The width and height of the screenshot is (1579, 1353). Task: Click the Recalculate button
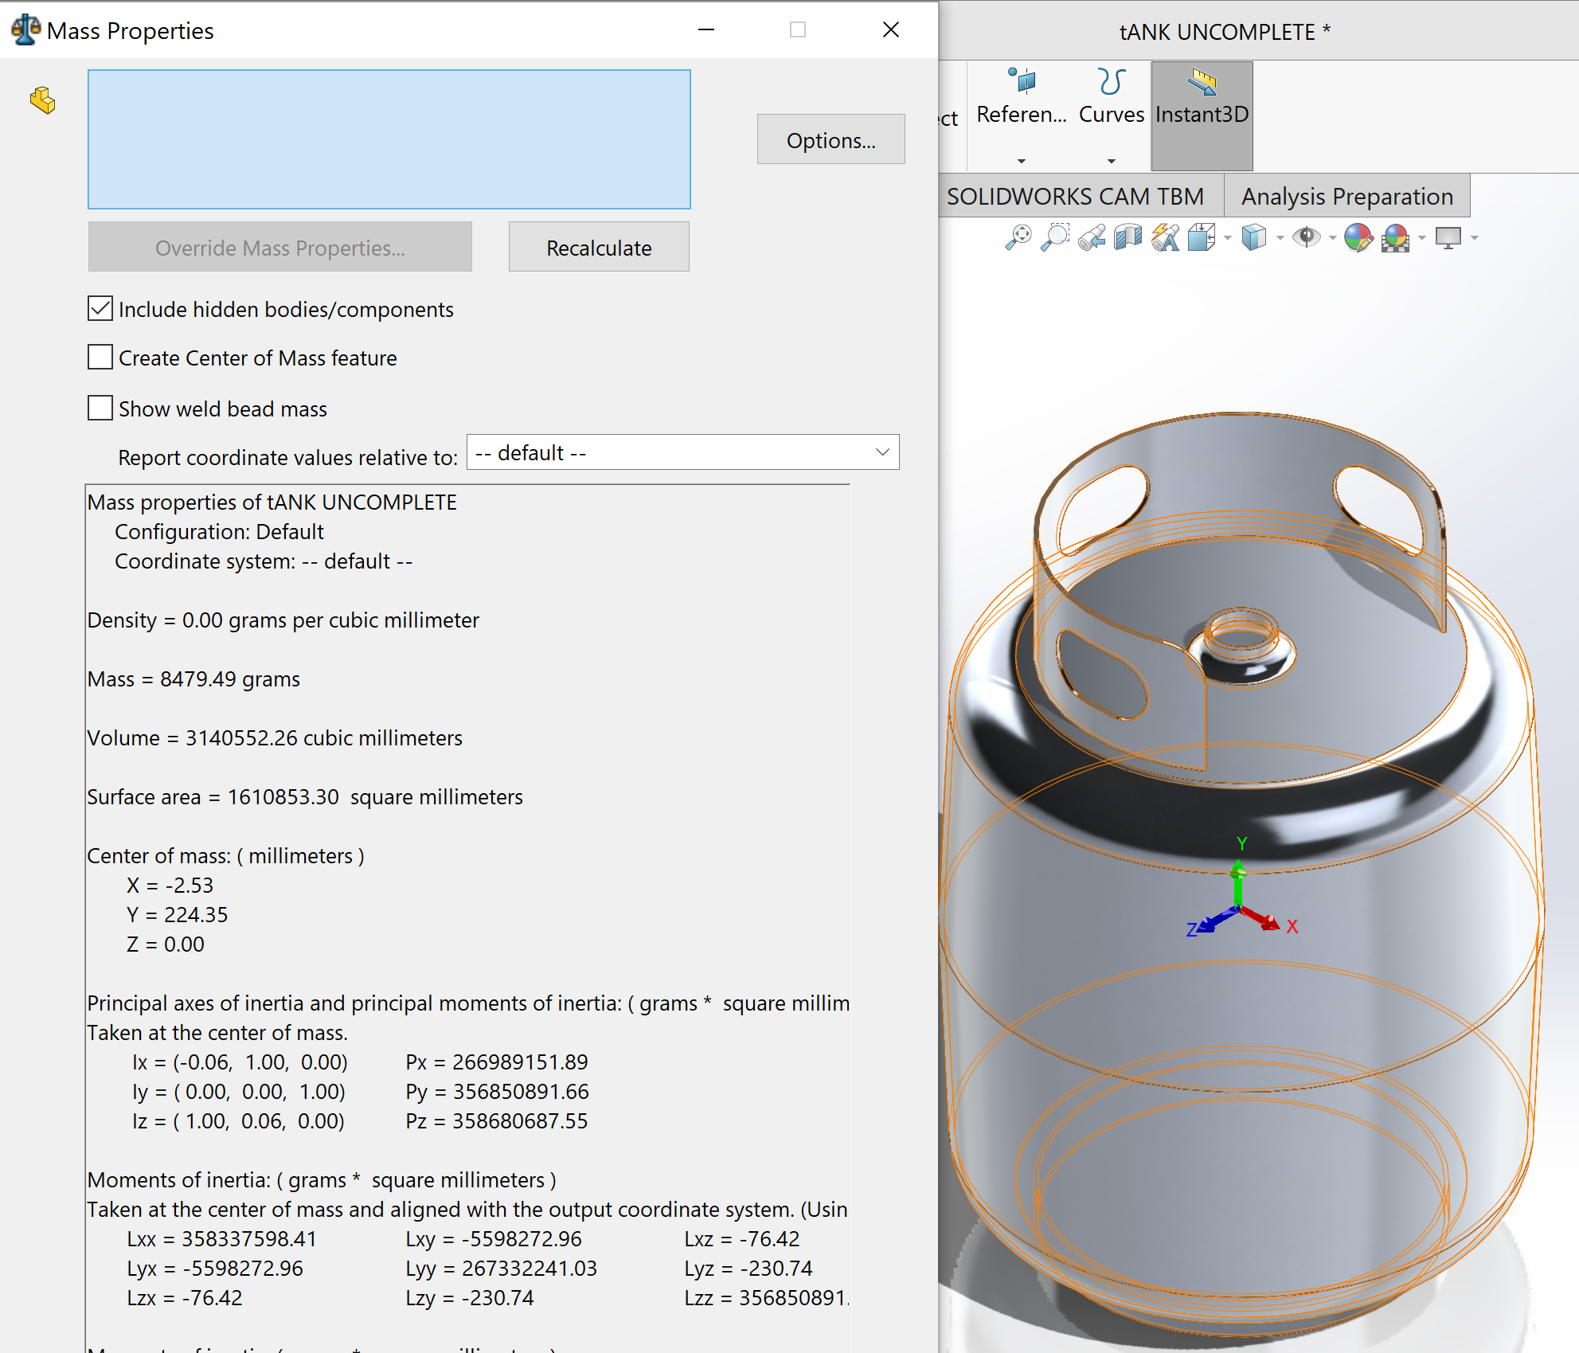click(x=599, y=247)
